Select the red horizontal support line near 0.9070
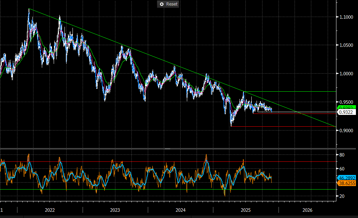The width and height of the screenshot is (358, 218). click(x=282, y=126)
